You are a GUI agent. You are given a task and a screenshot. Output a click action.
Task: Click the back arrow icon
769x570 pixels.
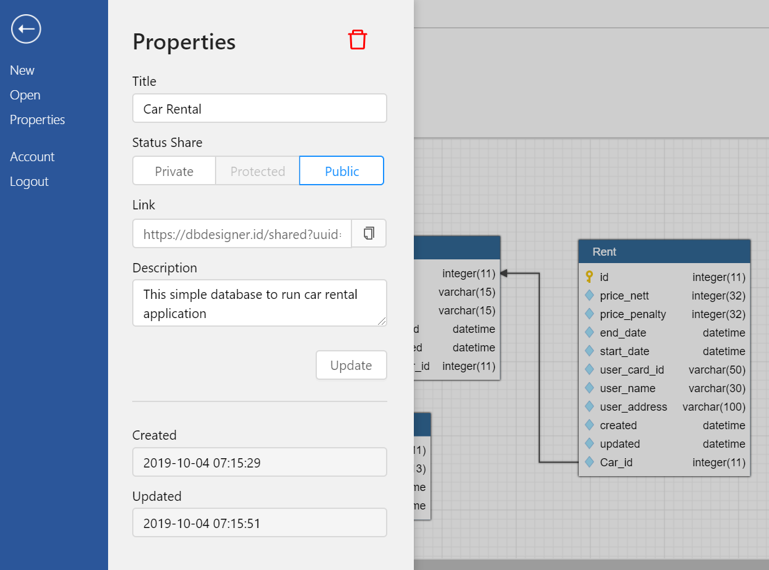[x=25, y=28]
